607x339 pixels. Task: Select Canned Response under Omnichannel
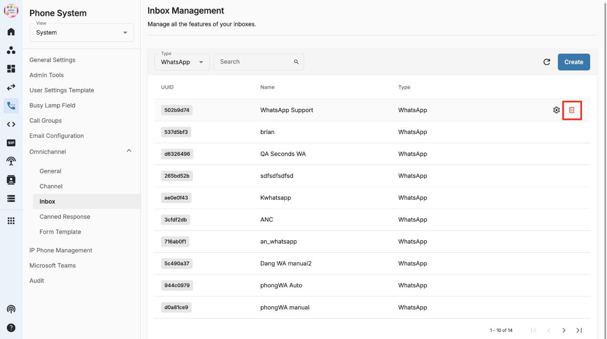[x=65, y=217]
